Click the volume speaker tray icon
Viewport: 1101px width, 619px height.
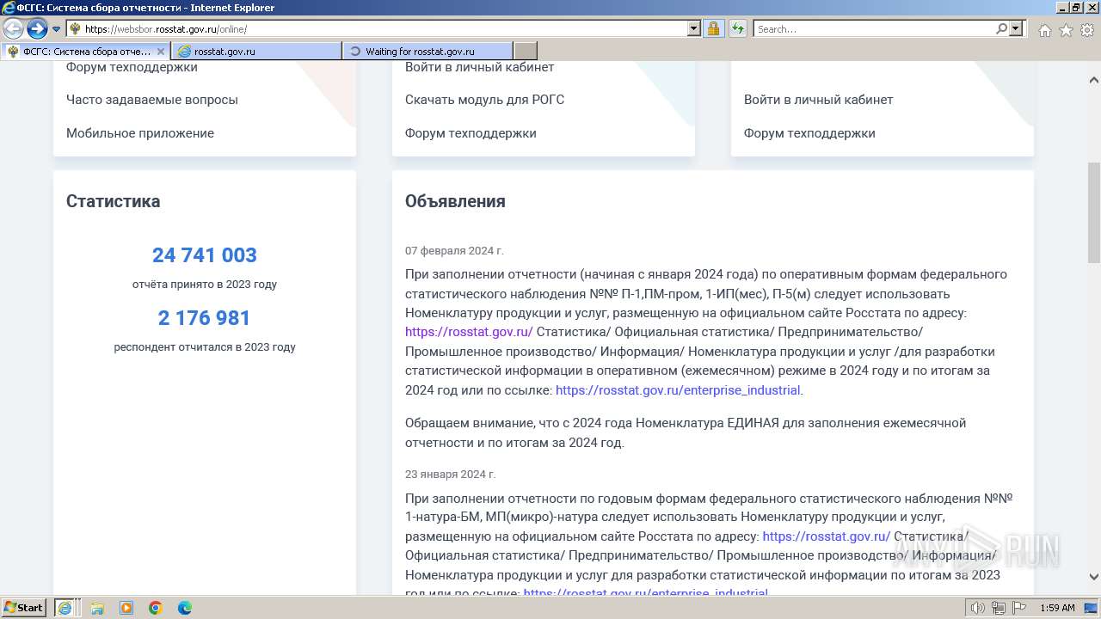[977, 608]
